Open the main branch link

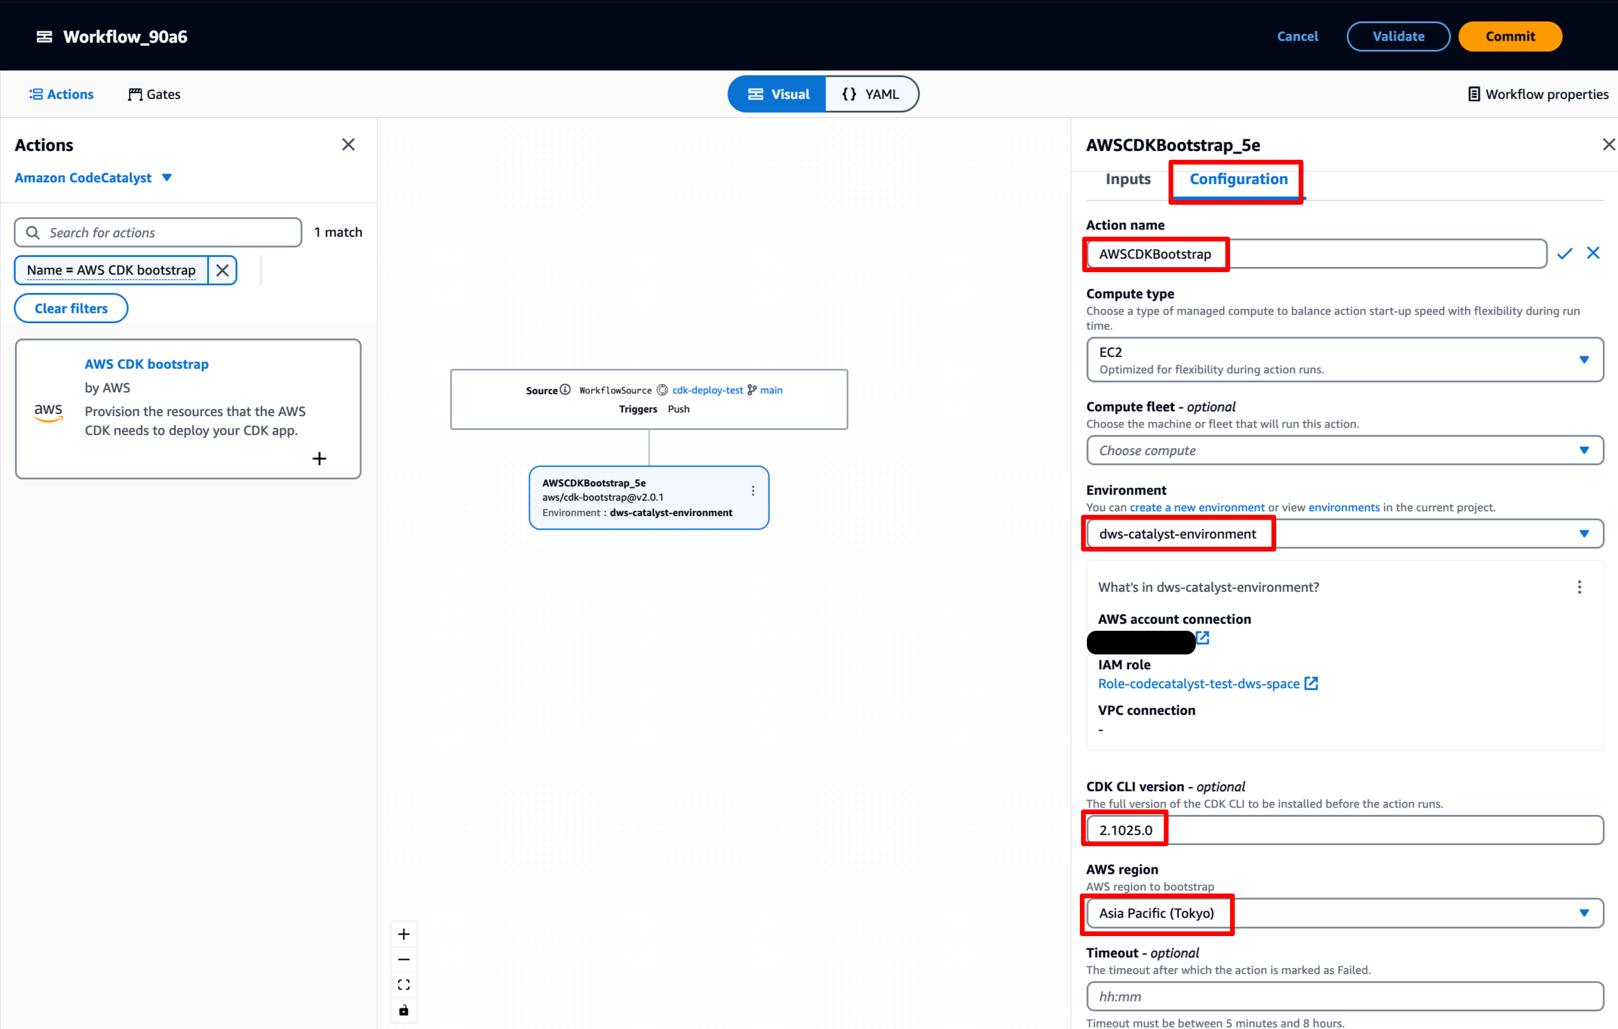tap(771, 390)
